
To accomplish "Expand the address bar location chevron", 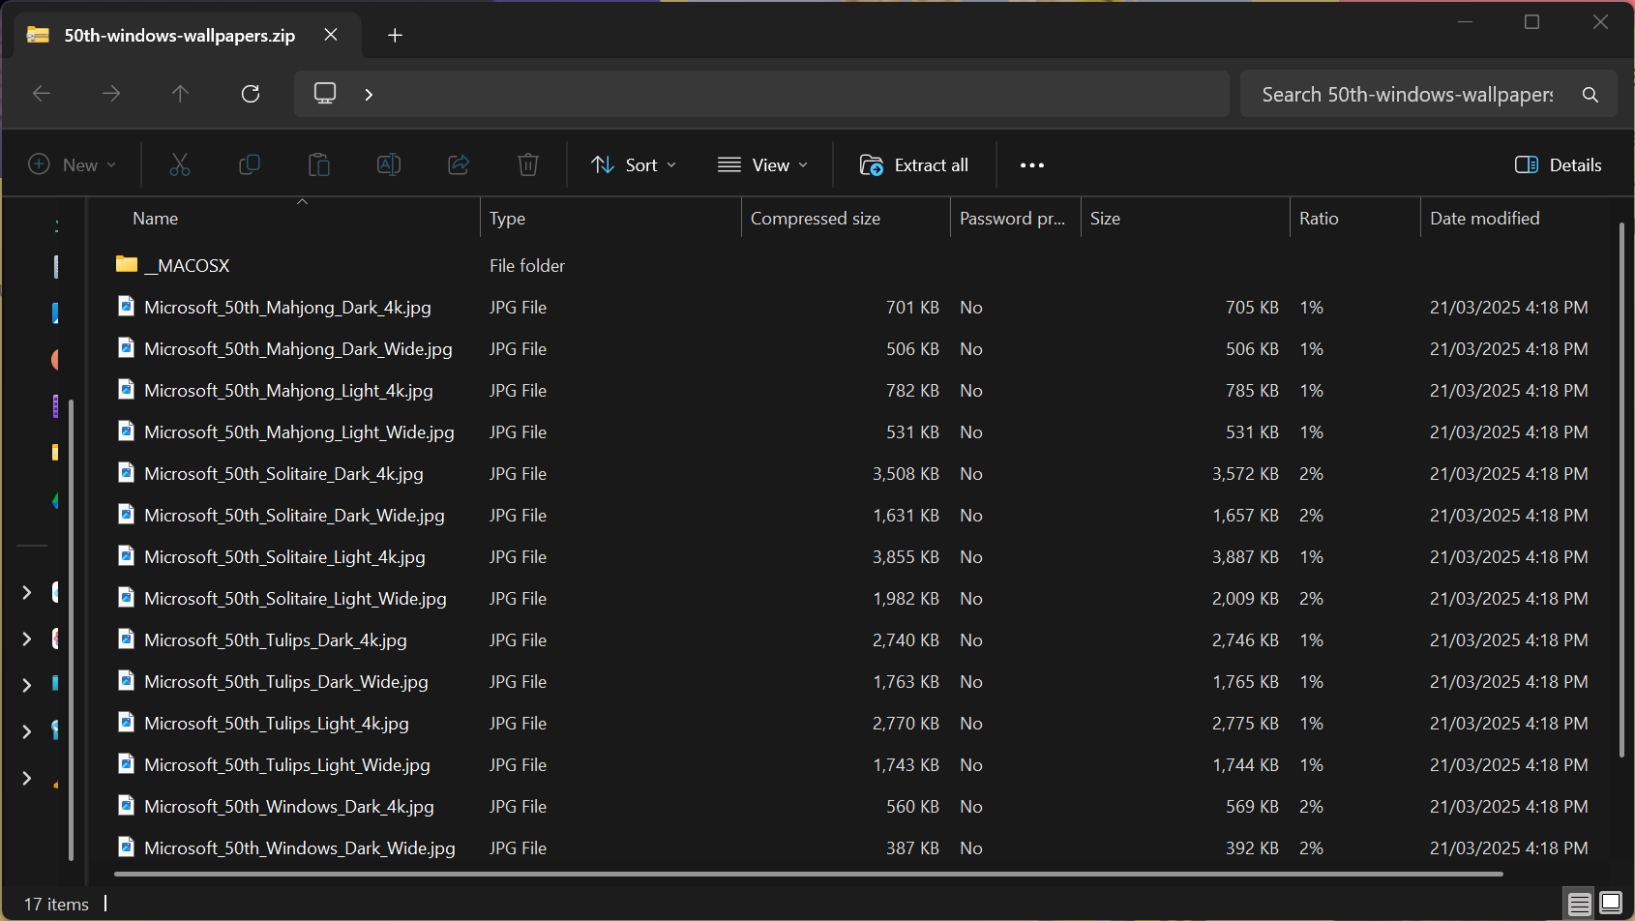I will [369, 94].
